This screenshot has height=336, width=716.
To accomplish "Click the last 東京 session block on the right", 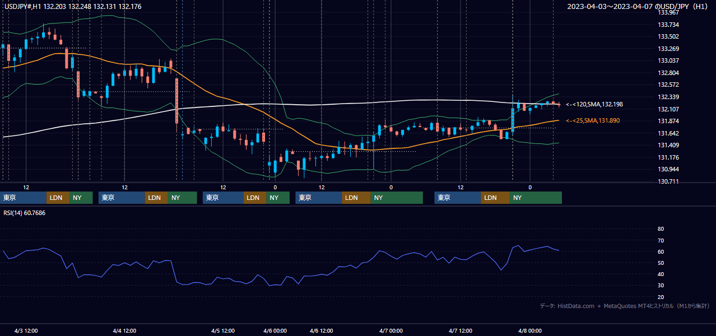I will 458,198.
